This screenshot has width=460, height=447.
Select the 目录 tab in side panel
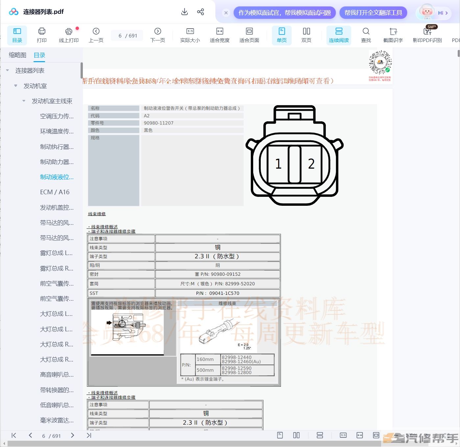39,55
